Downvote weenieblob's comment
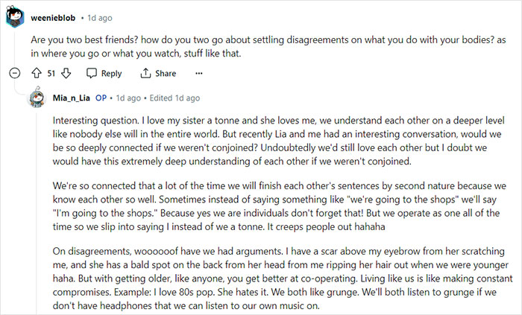 pos(66,73)
